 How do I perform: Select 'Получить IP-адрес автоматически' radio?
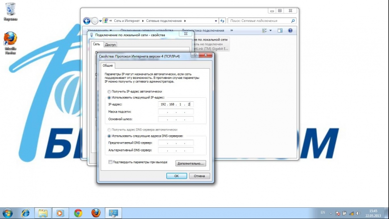109,91
